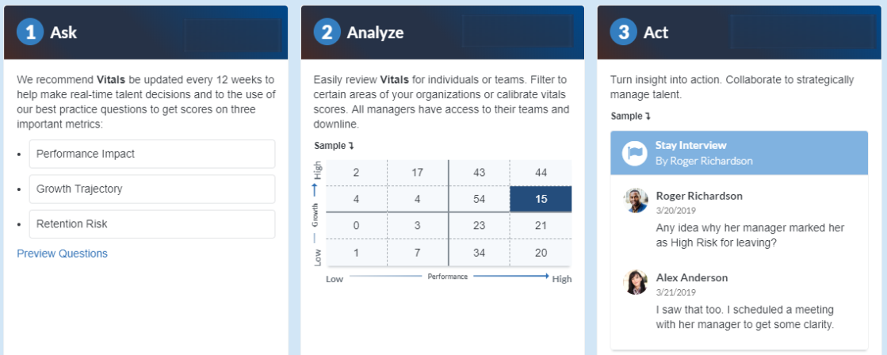Click the Sample arrow in Act card

coord(648,116)
